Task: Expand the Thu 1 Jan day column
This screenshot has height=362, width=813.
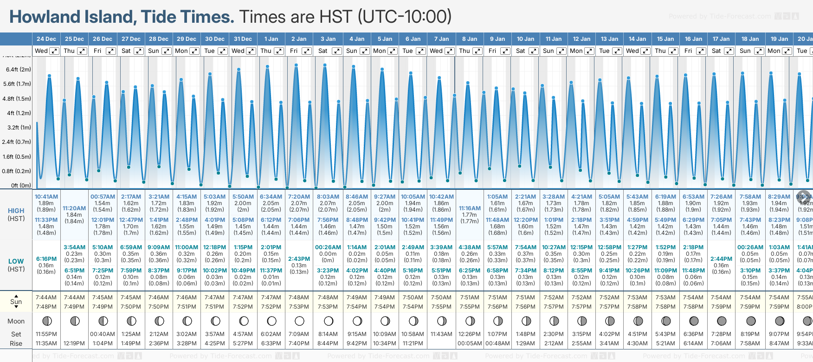Action: (x=279, y=51)
